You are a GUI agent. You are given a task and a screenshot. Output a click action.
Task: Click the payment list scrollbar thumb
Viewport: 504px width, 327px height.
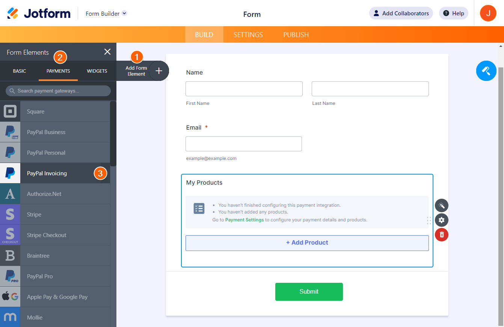[113, 134]
